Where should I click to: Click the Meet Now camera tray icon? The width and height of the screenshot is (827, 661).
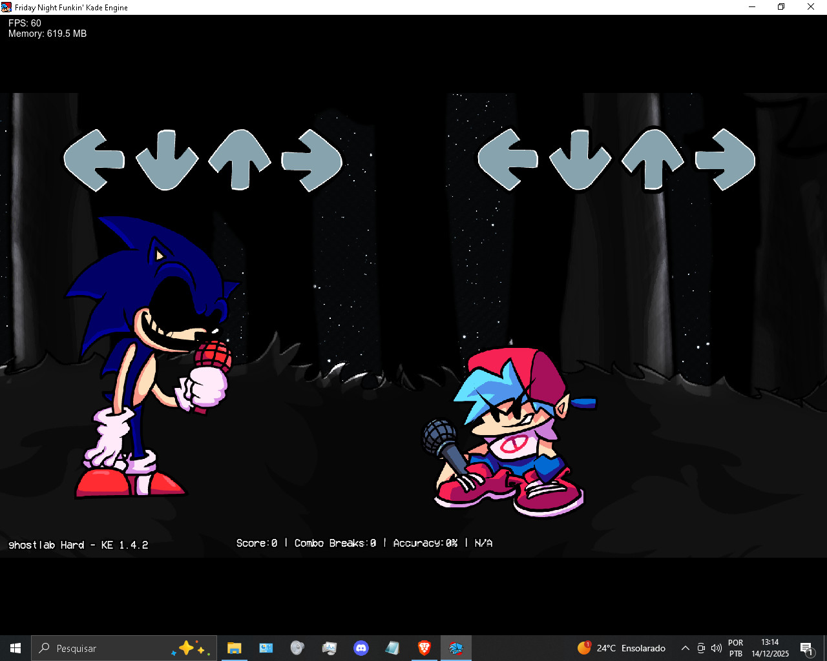tap(701, 648)
